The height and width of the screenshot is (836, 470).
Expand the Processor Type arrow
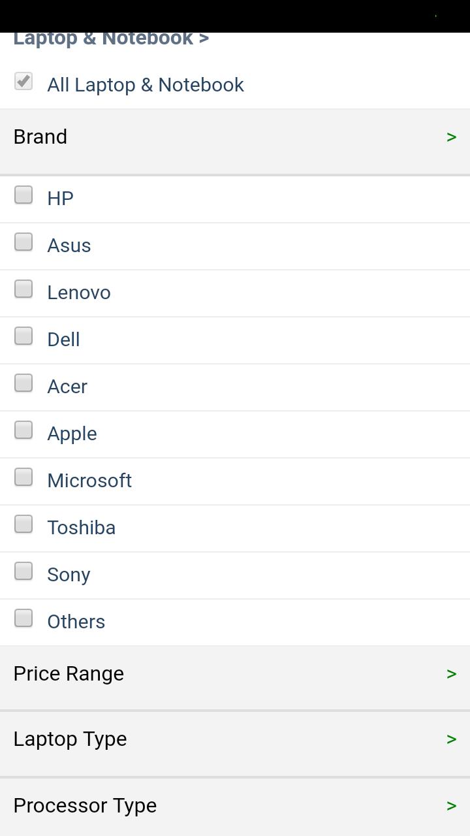pyautogui.click(x=451, y=806)
